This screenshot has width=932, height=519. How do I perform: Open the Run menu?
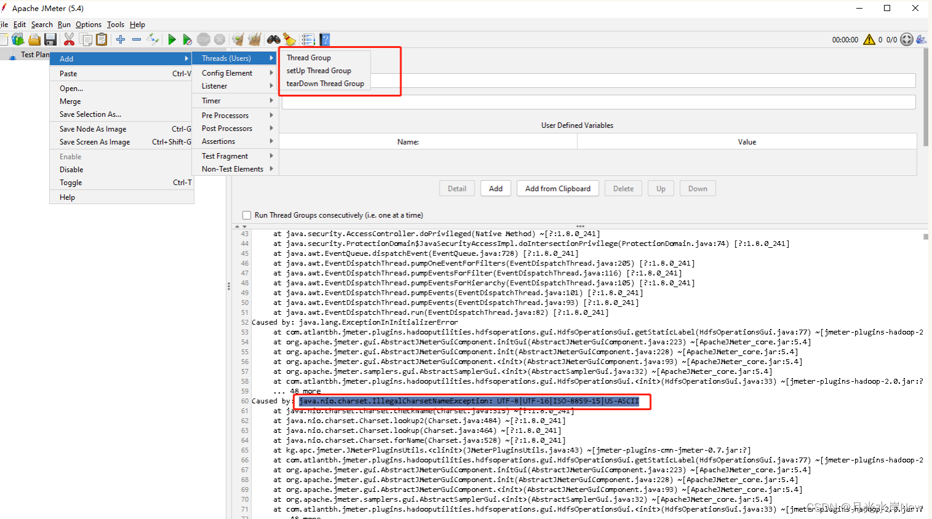64,25
